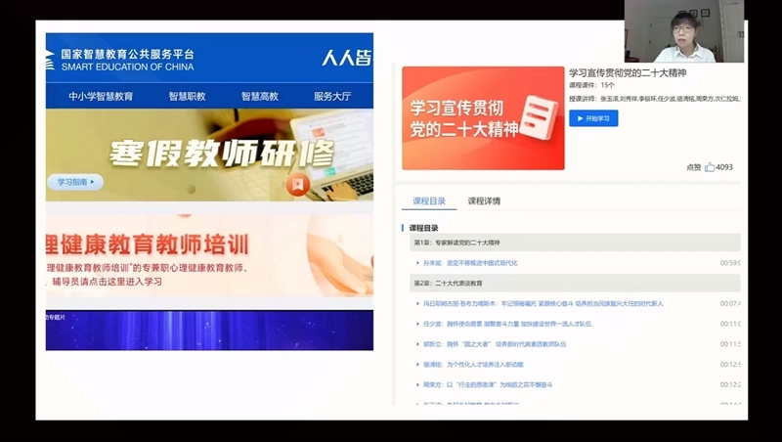Click the triangle marker beside the 周荣方 lesson
Viewport: 782px width, 442px height.
[x=417, y=385]
